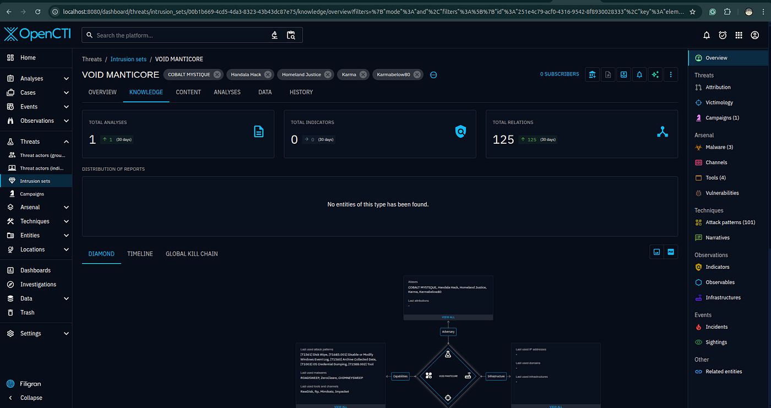Select Intrusion sets in the sidebar
Image resolution: width=771 pixels, height=408 pixels.
pyautogui.click(x=36, y=181)
